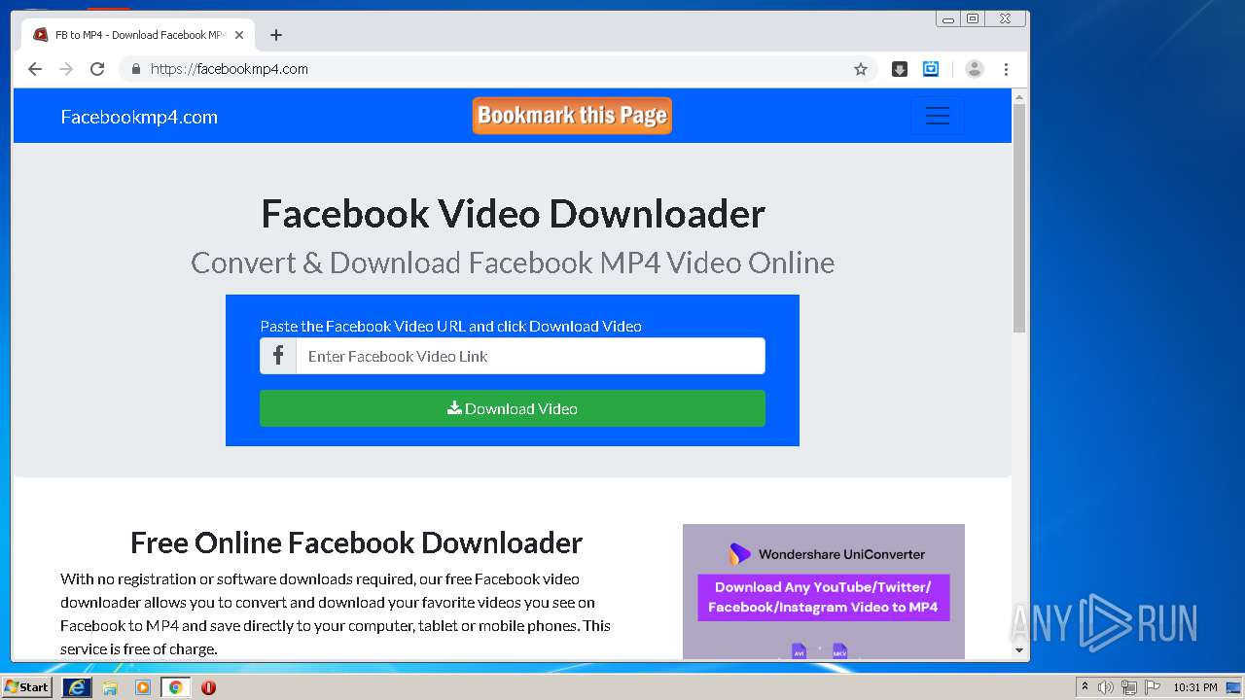Click the 10:31 PM clock
Image resolution: width=1245 pixels, height=700 pixels.
tap(1195, 687)
